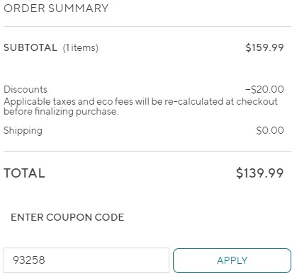Image resolution: width=292 pixels, height=278 pixels.
Task: Click the (1 items) count text
Action: point(81,48)
